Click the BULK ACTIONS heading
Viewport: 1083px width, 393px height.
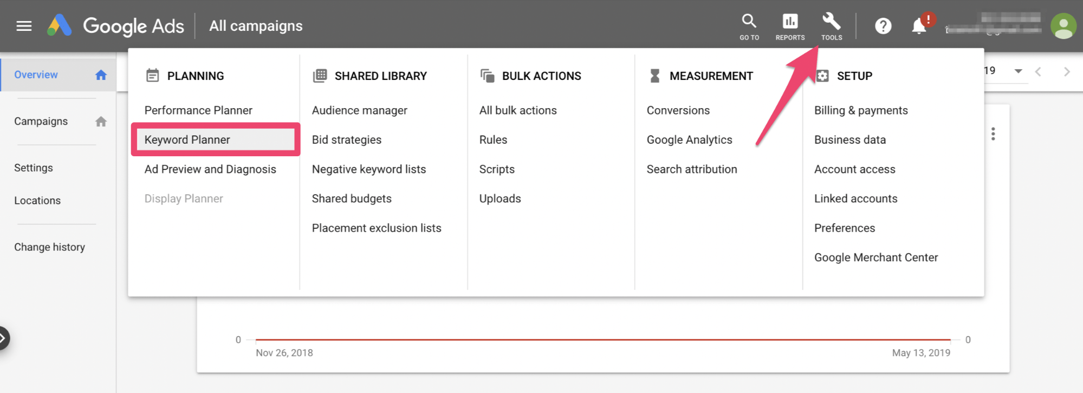click(541, 76)
